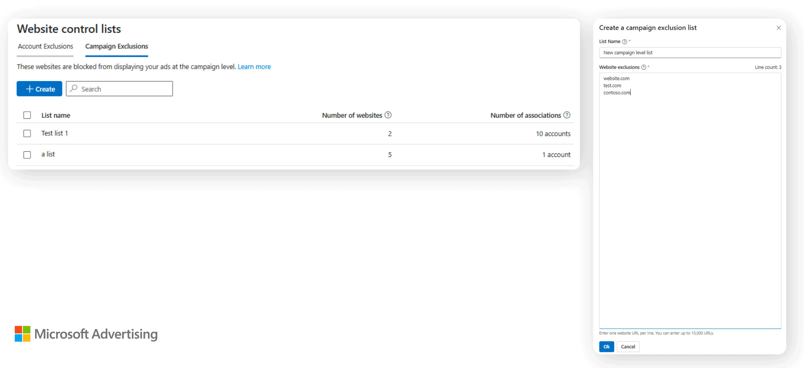Click the Microsoft Advertising logo
The height and width of the screenshot is (368, 804).
pyautogui.click(x=86, y=334)
